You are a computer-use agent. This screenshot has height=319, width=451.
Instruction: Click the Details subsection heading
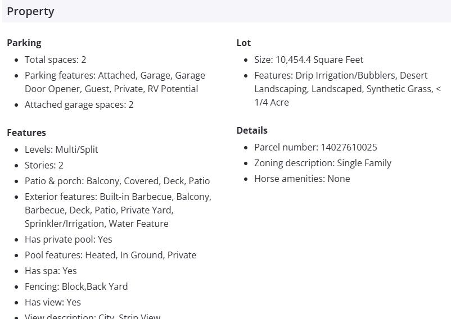point(252,130)
